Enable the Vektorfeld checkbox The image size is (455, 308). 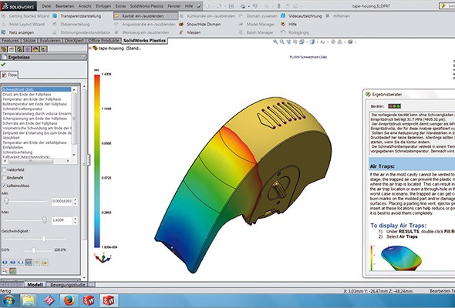click(4, 170)
